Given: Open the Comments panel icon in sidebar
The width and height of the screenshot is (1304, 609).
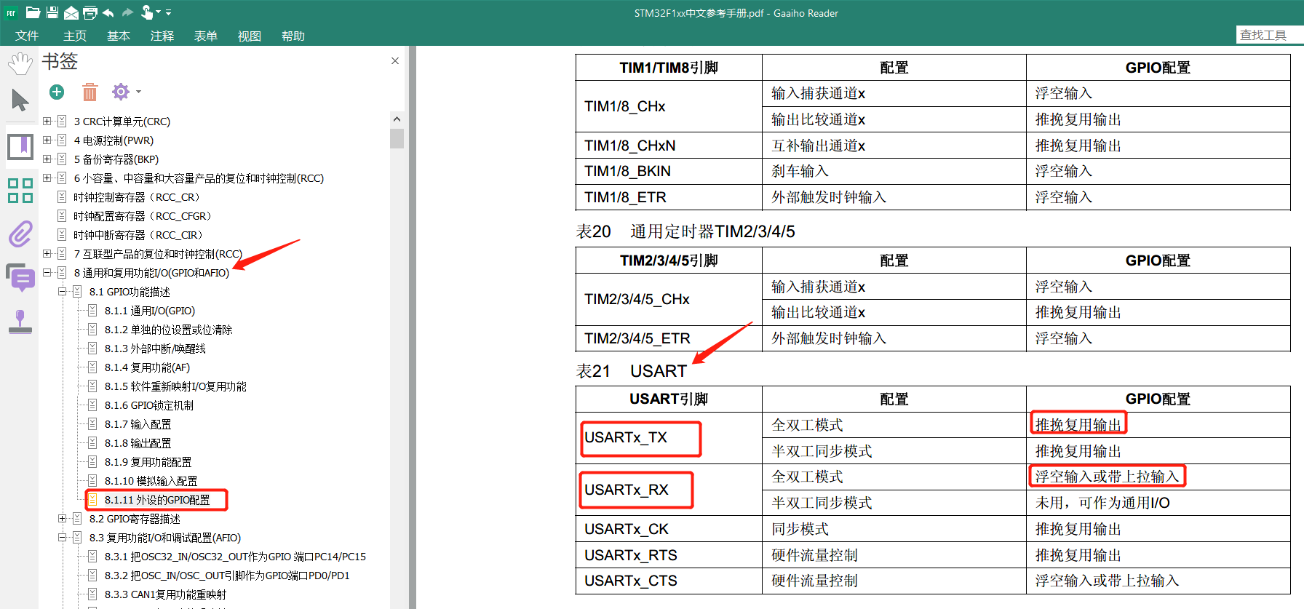Looking at the screenshot, I should (x=20, y=278).
